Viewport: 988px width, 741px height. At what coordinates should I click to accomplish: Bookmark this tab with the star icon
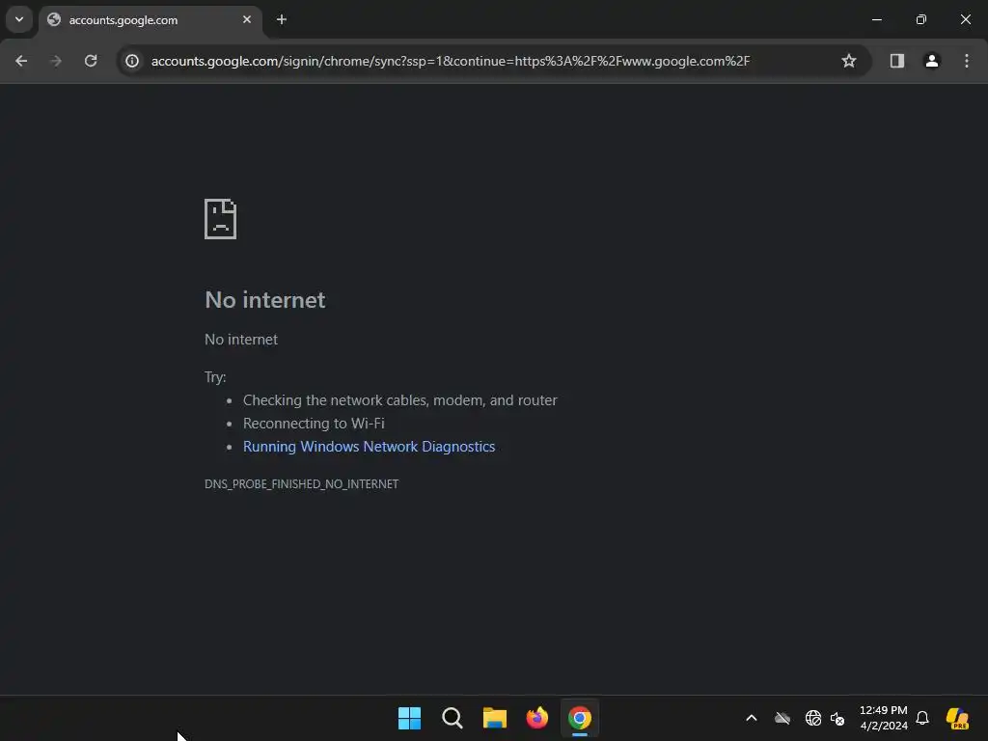tap(849, 61)
